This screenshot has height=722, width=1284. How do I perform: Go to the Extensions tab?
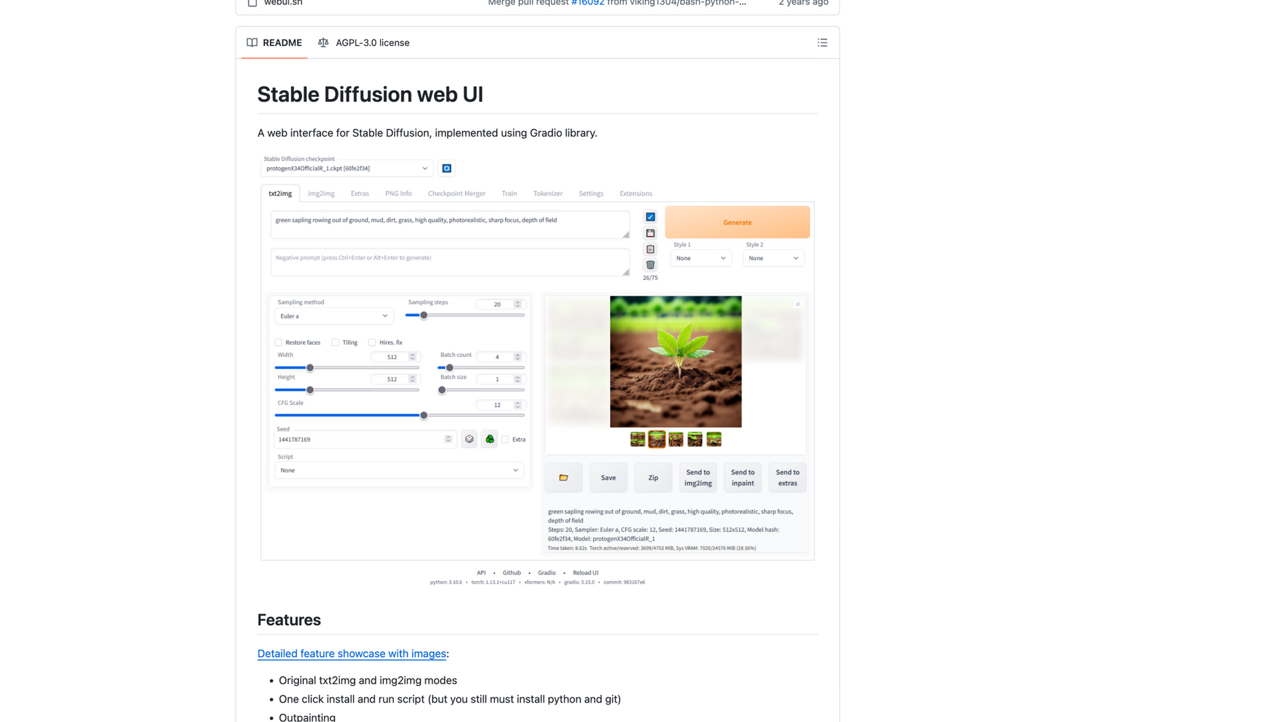635,194
